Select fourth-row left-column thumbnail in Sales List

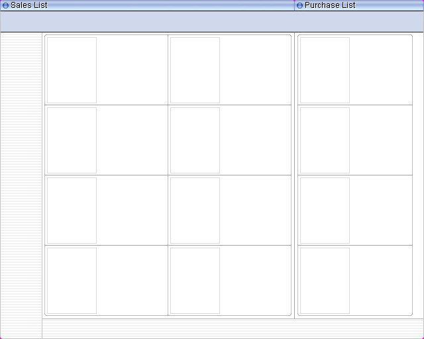[x=72, y=281]
